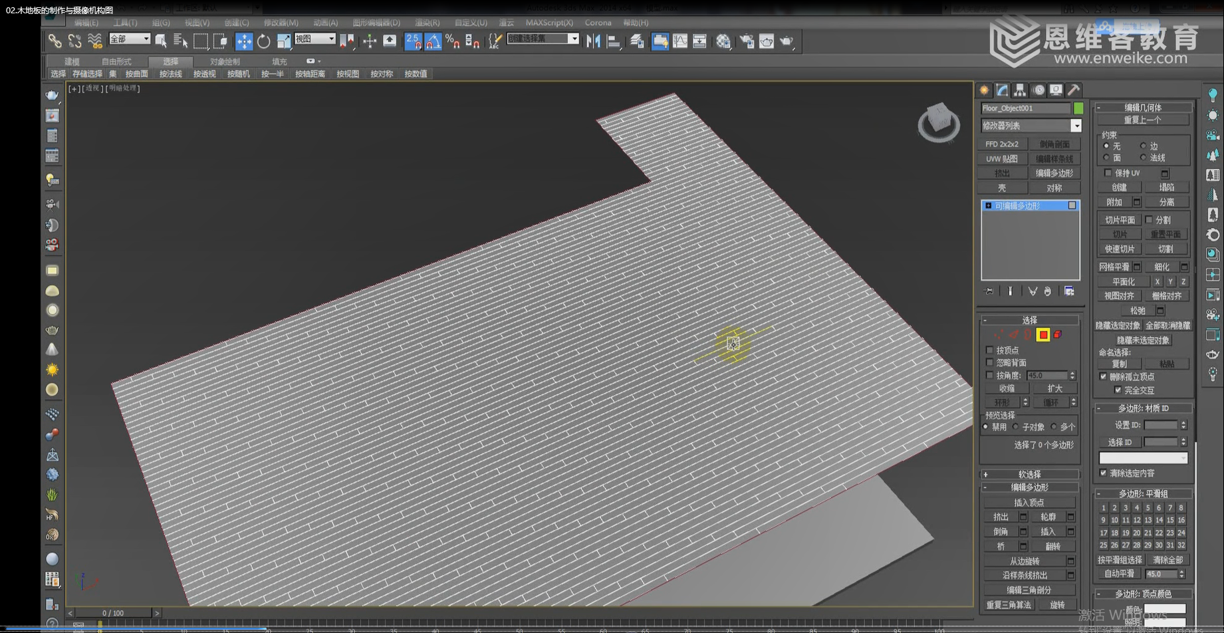Click the 快速切片 button
1224x633 pixels.
coord(1120,249)
